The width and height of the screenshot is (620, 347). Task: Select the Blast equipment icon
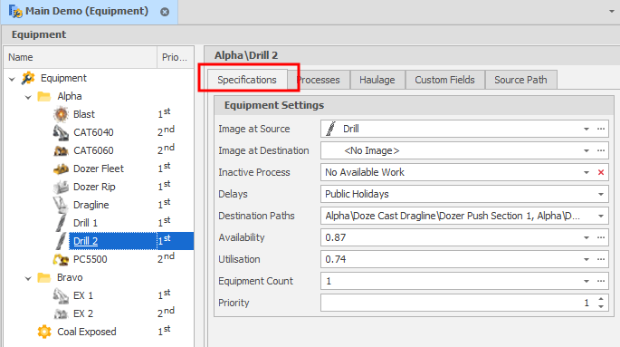pyautogui.click(x=61, y=114)
